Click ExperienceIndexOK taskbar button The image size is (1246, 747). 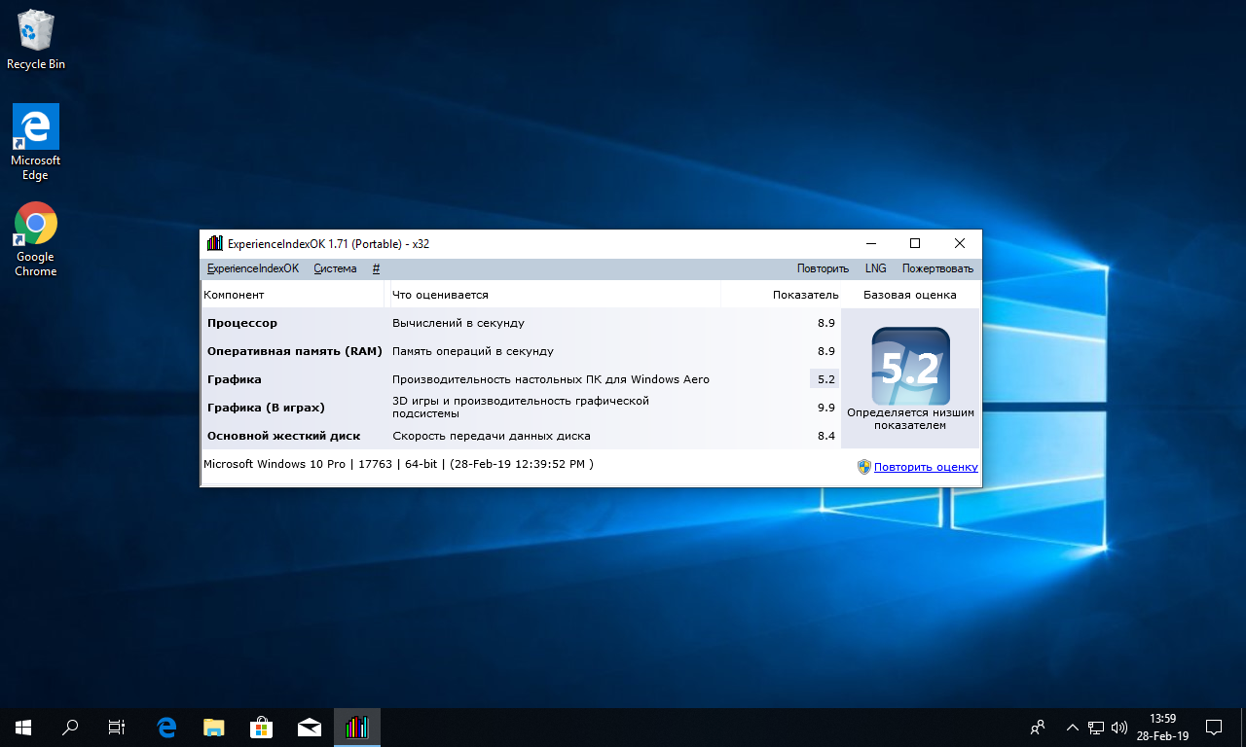tap(356, 727)
